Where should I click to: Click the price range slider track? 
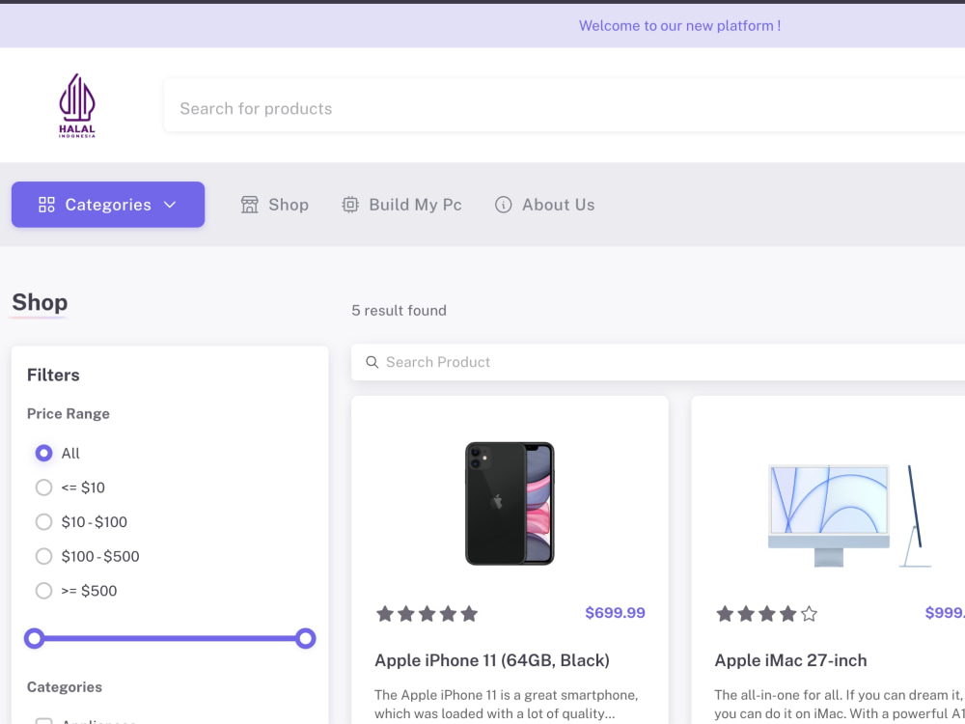point(170,638)
